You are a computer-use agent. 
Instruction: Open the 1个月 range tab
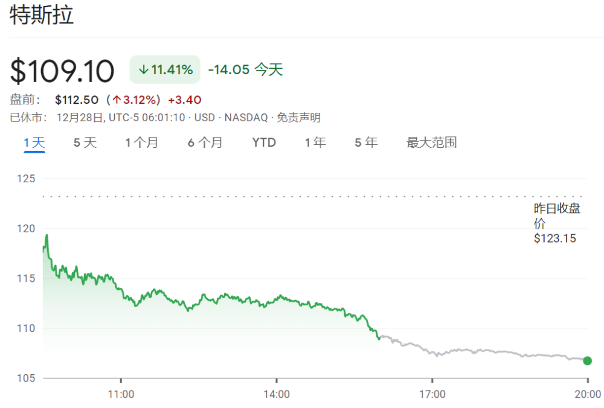pos(142,143)
